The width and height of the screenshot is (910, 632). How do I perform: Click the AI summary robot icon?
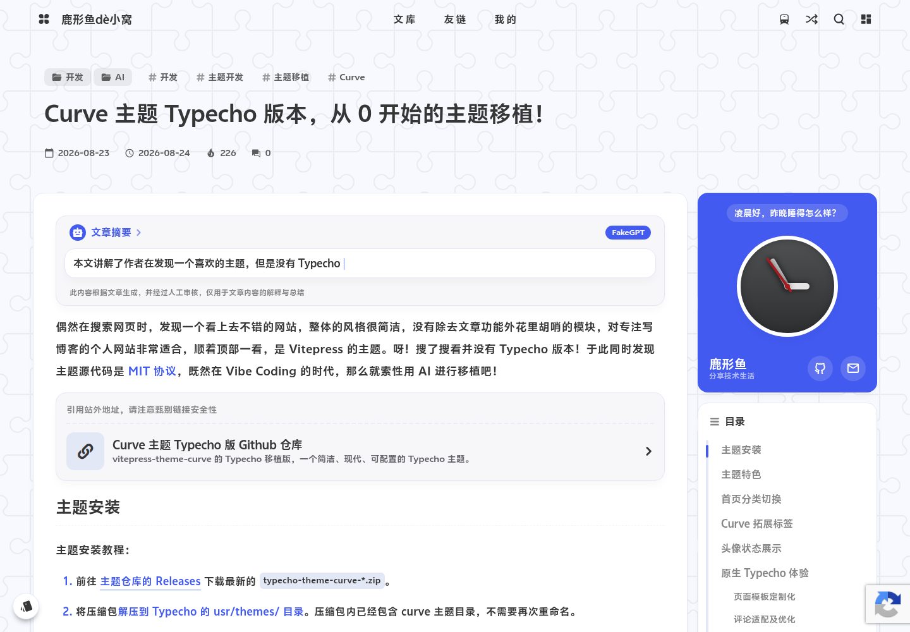tap(78, 233)
